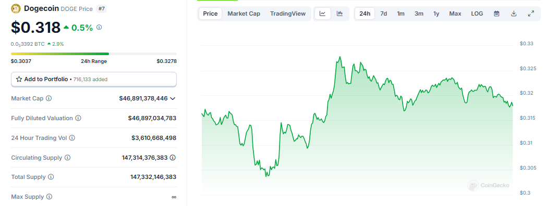
Task: Click the 24h Range progress bar
Action: coord(94,54)
